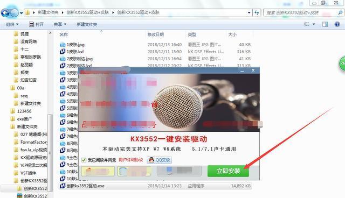Screen dimensions: 345x198
Task: Click the search magnifier icon
Action: [340, 13]
